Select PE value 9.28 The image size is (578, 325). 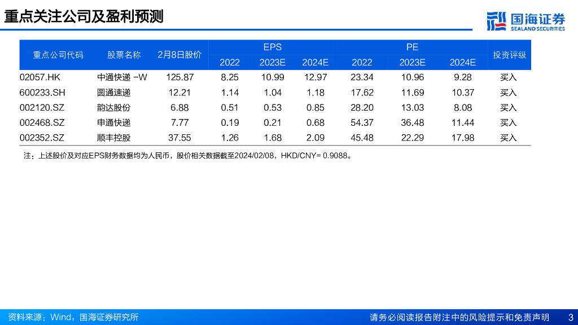[x=463, y=77]
